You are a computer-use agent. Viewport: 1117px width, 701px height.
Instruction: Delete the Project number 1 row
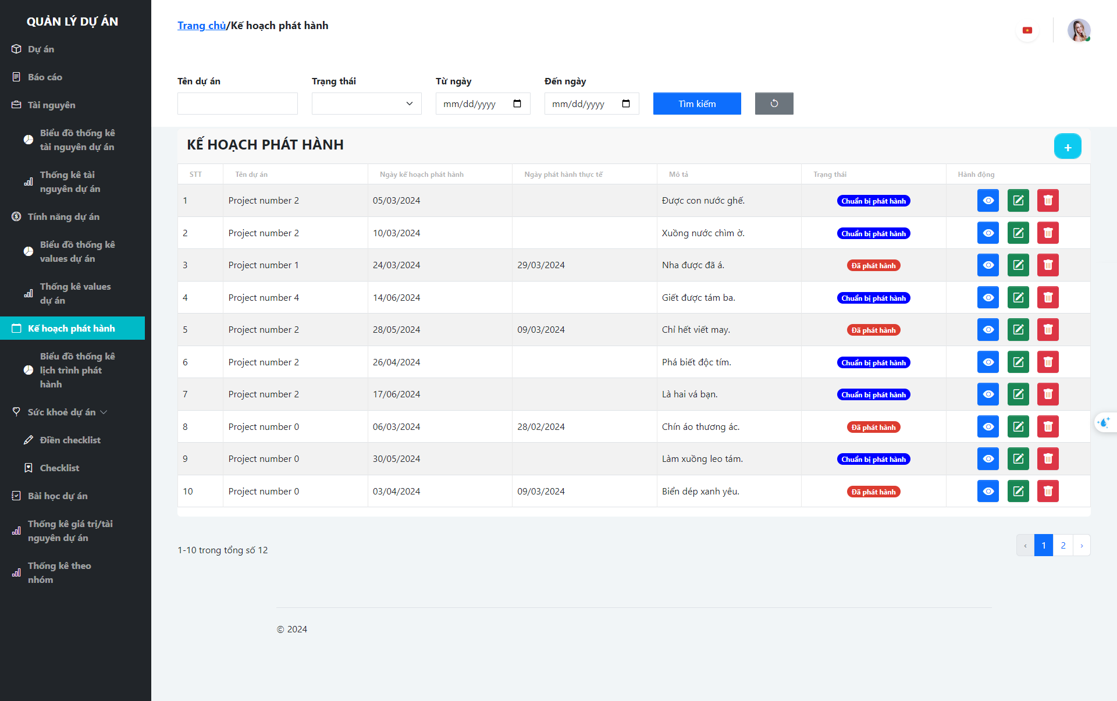[x=1048, y=265]
